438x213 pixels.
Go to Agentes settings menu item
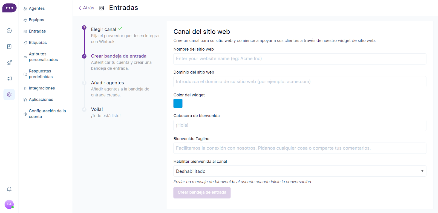point(37,8)
